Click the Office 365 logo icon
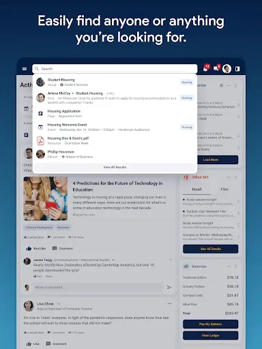The image size is (262, 349). click(186, 177)
